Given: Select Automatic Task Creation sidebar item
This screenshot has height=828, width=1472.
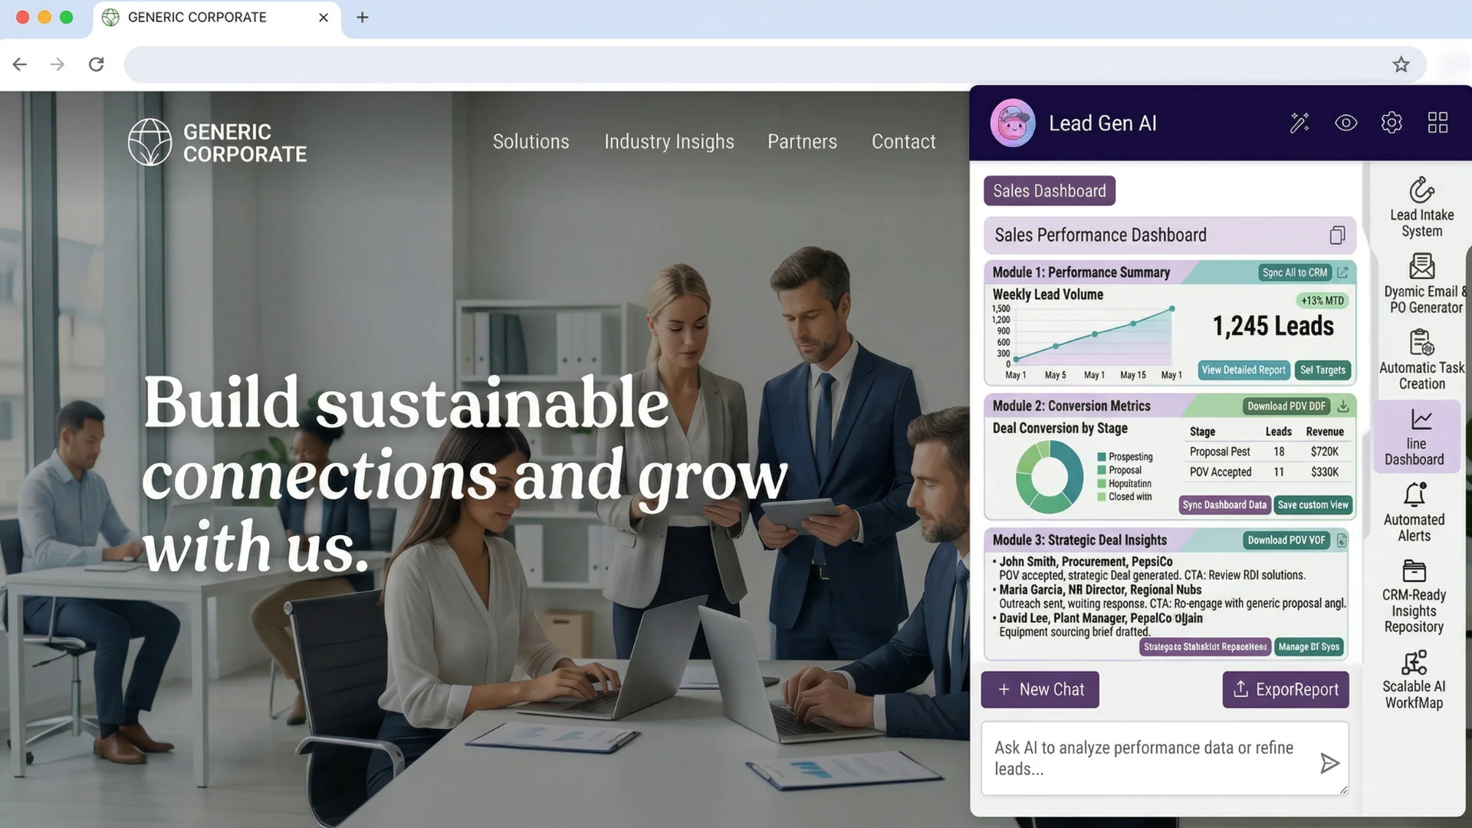Looking at the screenshot, I should pyautogui.click(x=1421, y=360).
